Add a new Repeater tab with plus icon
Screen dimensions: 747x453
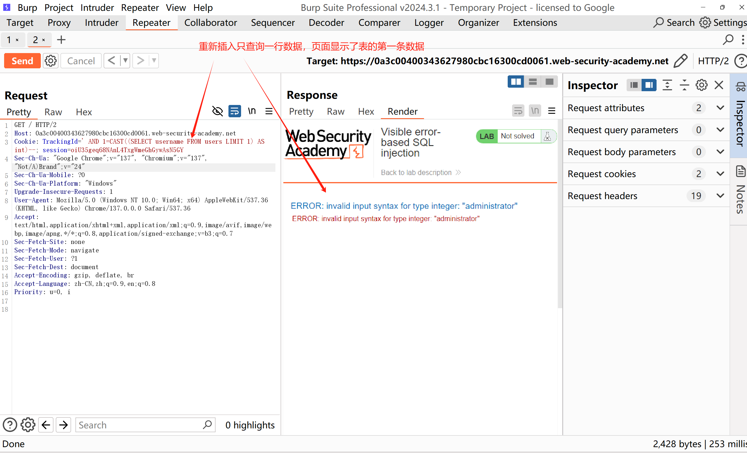(61, 40)
